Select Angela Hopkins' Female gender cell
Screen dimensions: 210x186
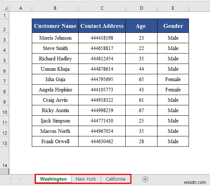pyautogui.click(x=173, y=90)
